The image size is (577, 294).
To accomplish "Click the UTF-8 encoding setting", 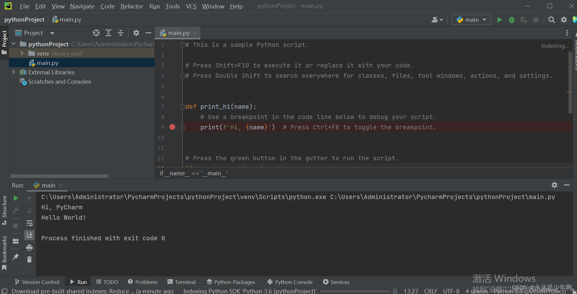I will (x=451, y=291).
